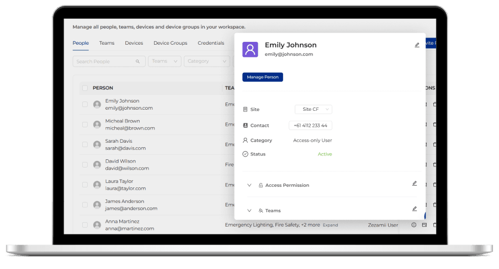
Task: Click the green Active status value
Action: (x=325, y=154)
